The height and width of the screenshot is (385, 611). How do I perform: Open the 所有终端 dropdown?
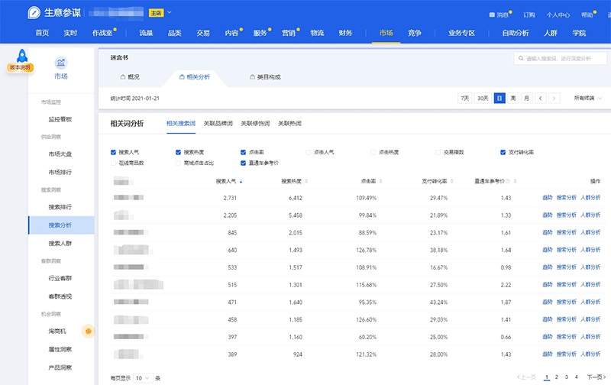[x=587, y=98]
